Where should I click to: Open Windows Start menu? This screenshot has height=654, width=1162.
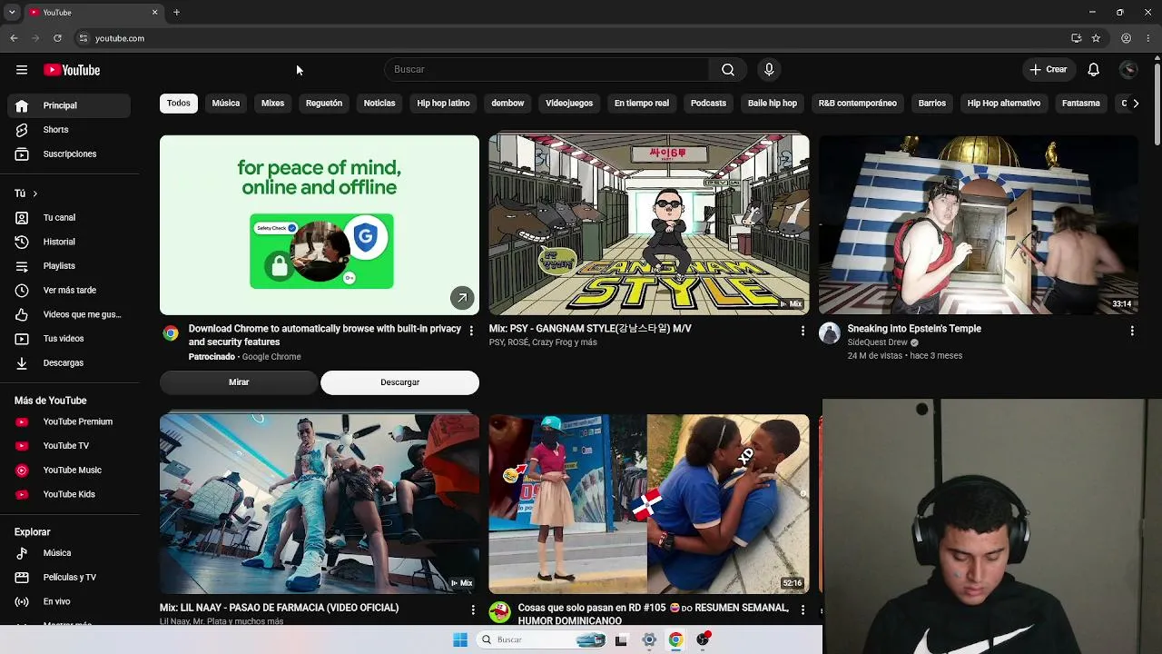(x=460, y=640)
